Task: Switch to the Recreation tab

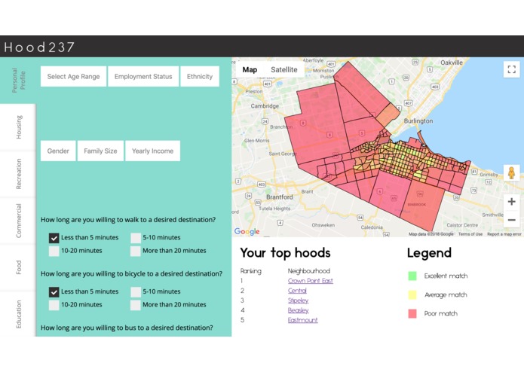Action: click(x=18, y=174)
